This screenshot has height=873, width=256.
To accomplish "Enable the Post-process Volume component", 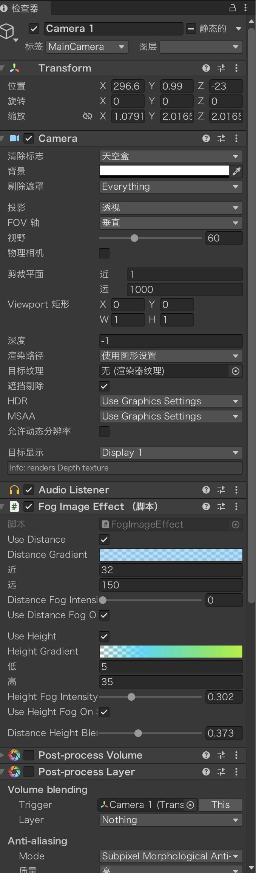I will pos(29,755).
